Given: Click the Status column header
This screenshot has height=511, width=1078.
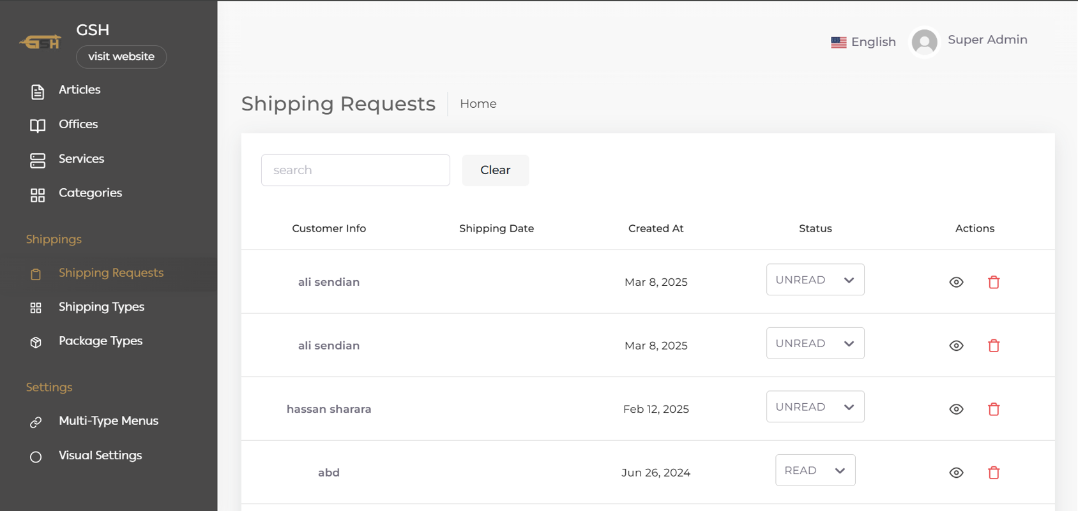Looking at the screenshot, I should pyautogui.click(x=815, y=228).
